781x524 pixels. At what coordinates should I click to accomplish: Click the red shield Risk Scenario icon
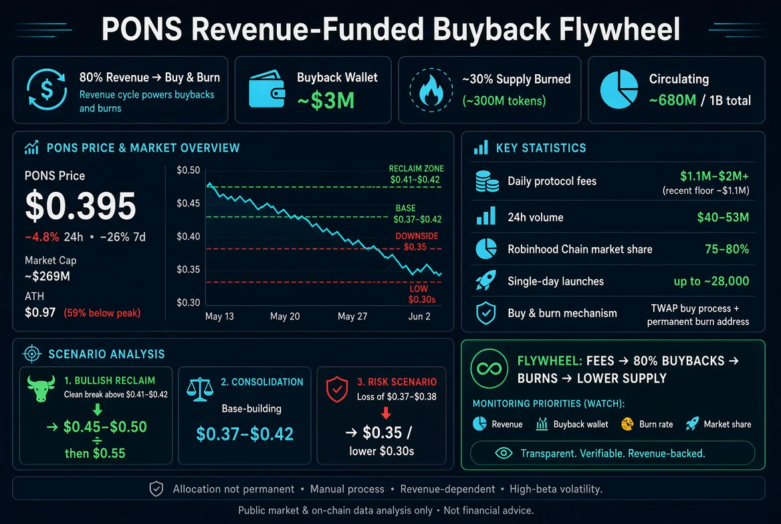click(337, 388)
